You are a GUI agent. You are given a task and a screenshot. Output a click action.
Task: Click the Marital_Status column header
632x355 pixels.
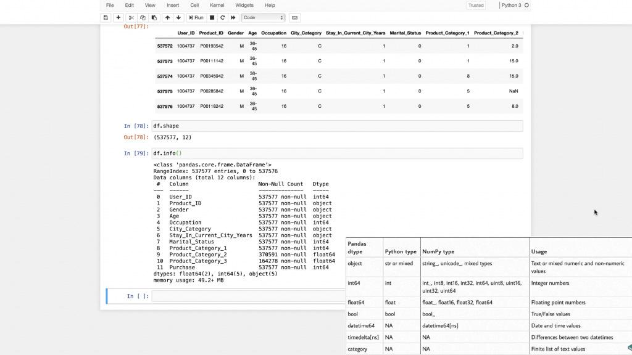coord(405,33)
